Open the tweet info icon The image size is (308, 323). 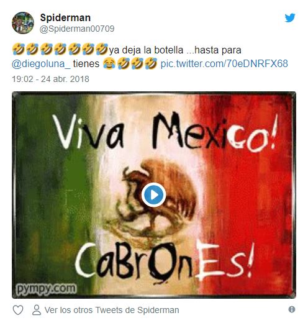292,309
